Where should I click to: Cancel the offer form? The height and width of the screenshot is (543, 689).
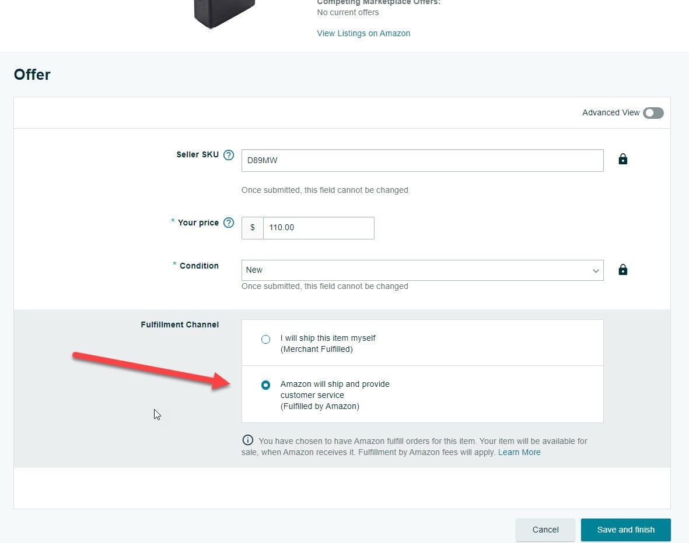(x=545, y=530)
